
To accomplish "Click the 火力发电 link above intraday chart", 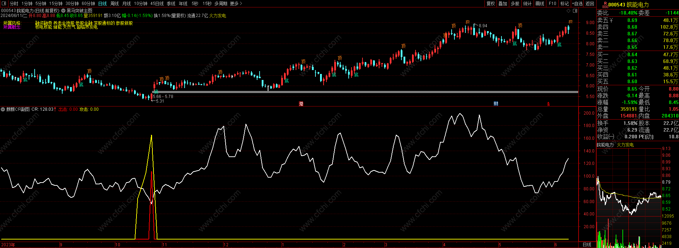I will [x=625, y=145].
